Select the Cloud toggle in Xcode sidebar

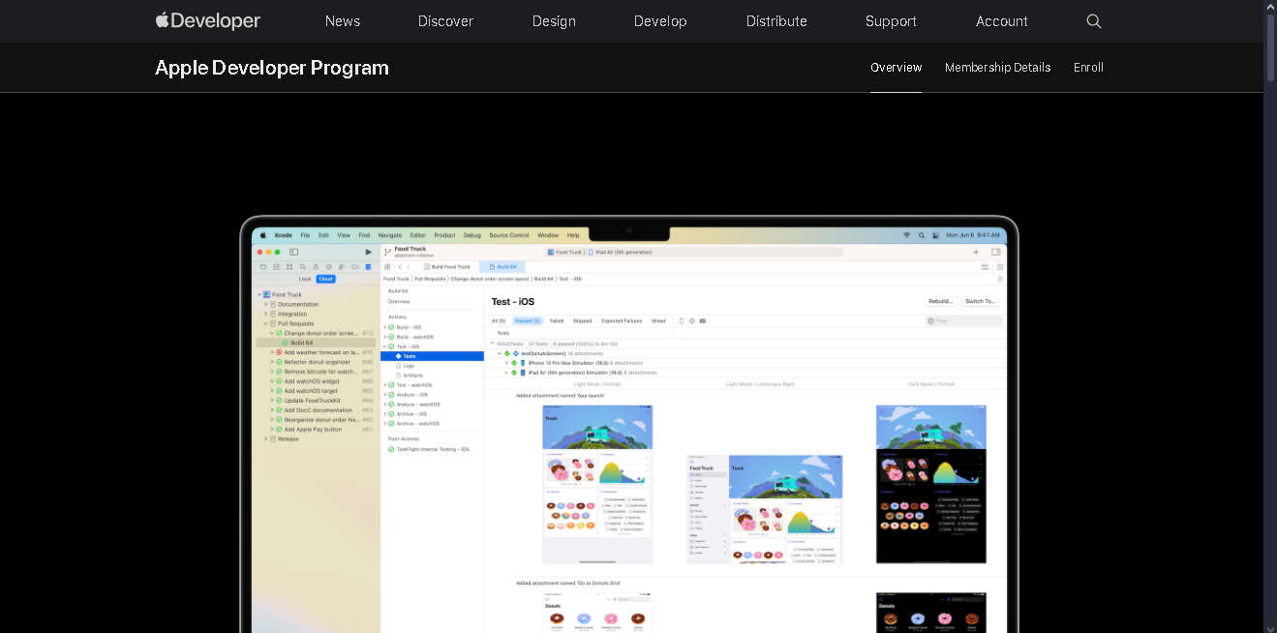(x=325, y=279)
